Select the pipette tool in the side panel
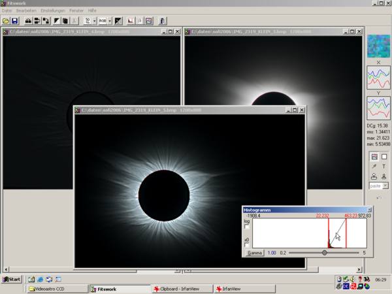The height and width of the screenshot is (294, 392). 374,167
